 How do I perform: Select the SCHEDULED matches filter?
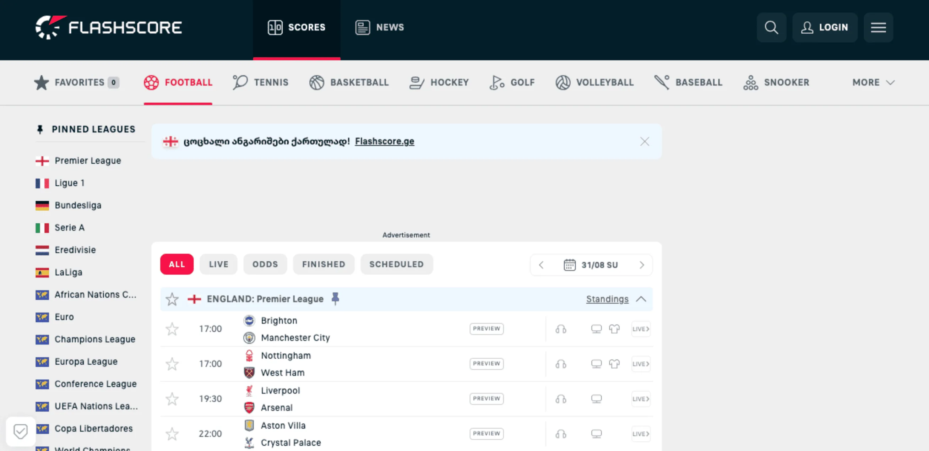pyautogui.click(x=397, y=264)
